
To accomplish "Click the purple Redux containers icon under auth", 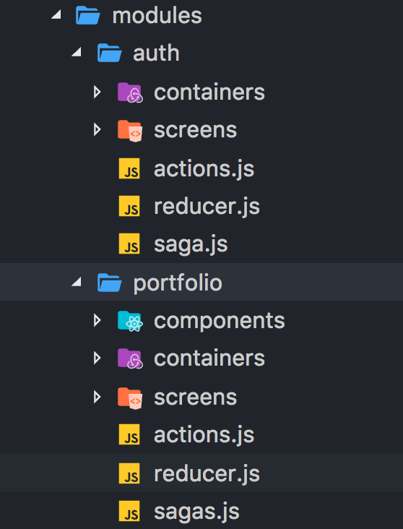I will [x=130, y=93].
